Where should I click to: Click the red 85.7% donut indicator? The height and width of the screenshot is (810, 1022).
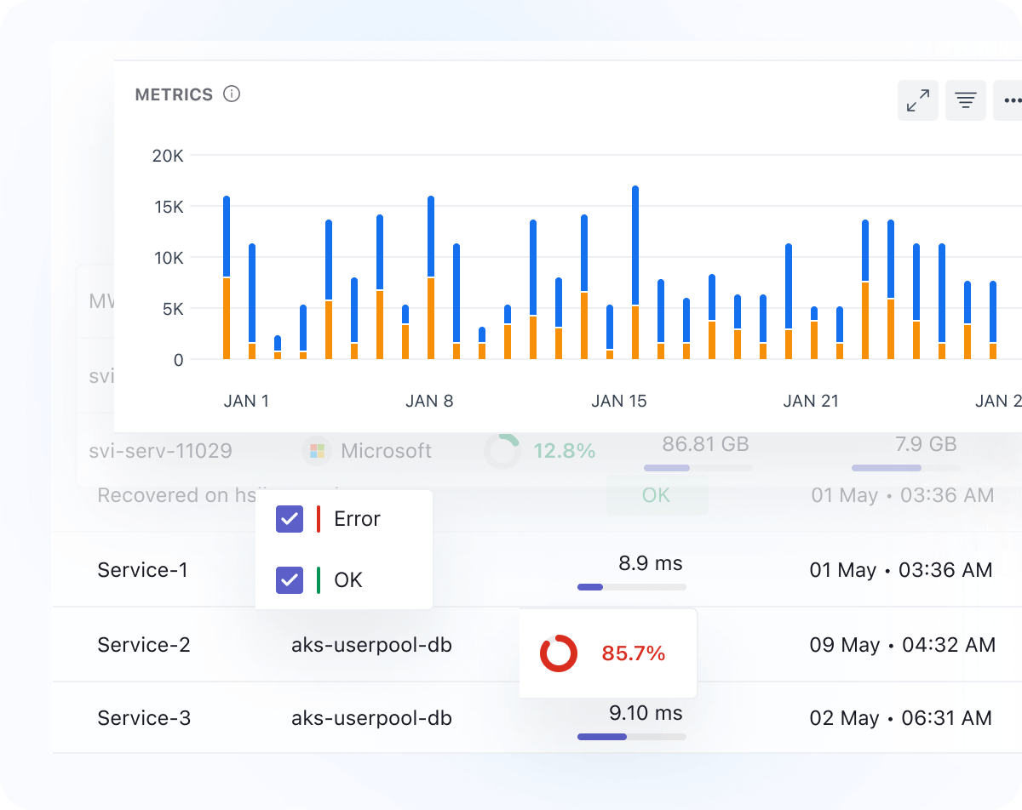559,653
